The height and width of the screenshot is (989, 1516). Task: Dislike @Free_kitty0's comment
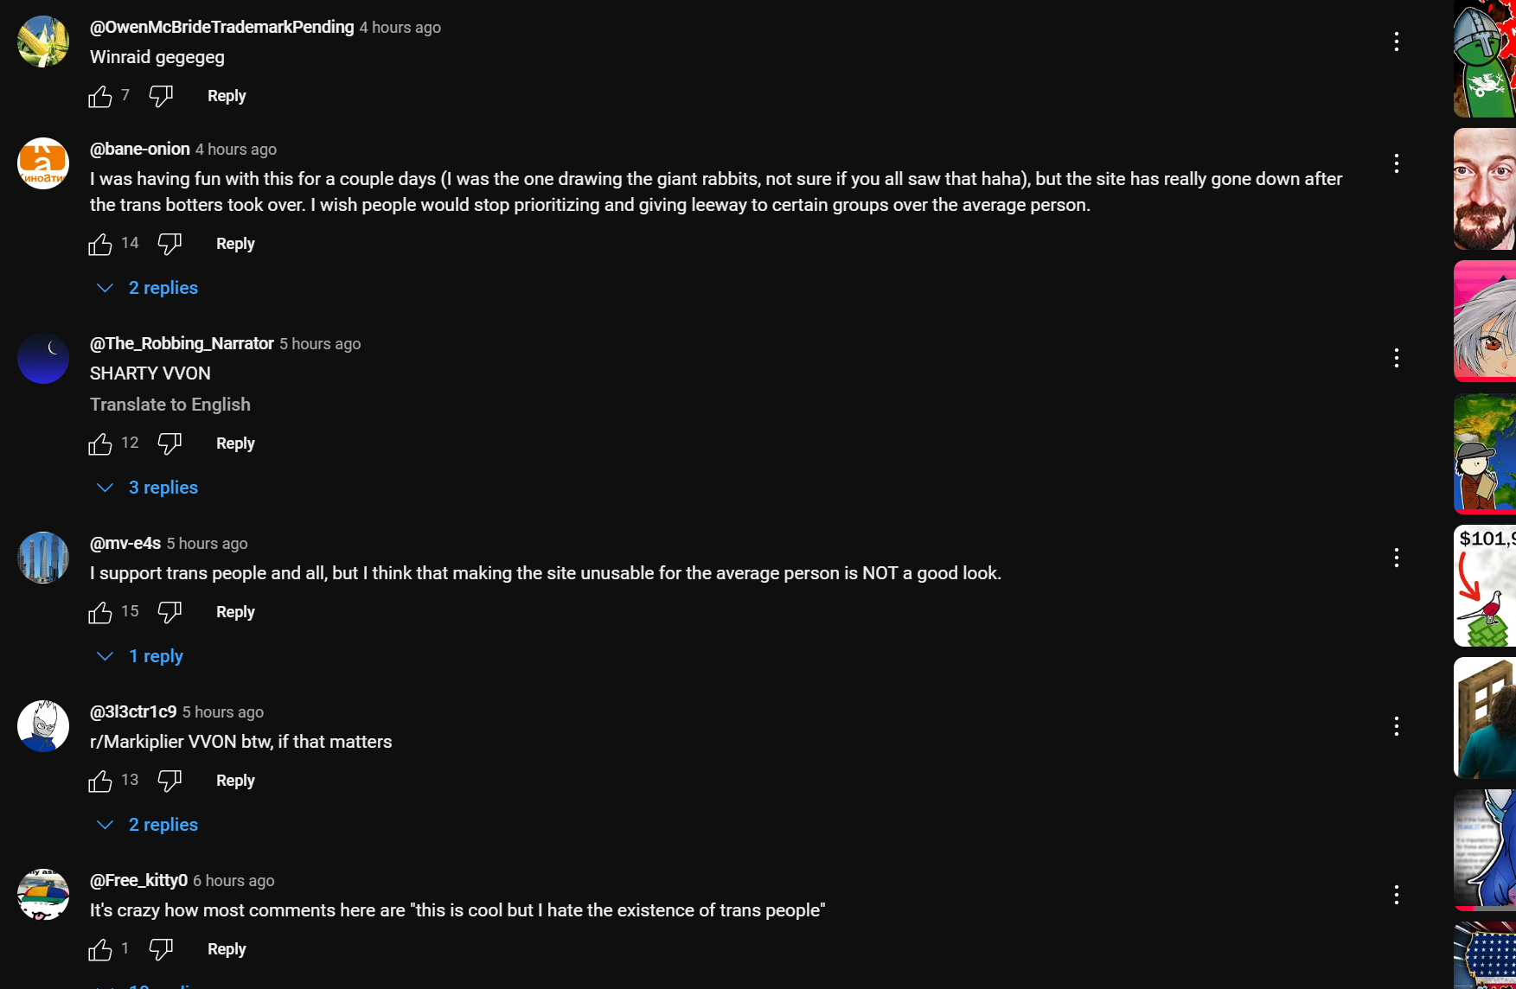coord(161,950)
